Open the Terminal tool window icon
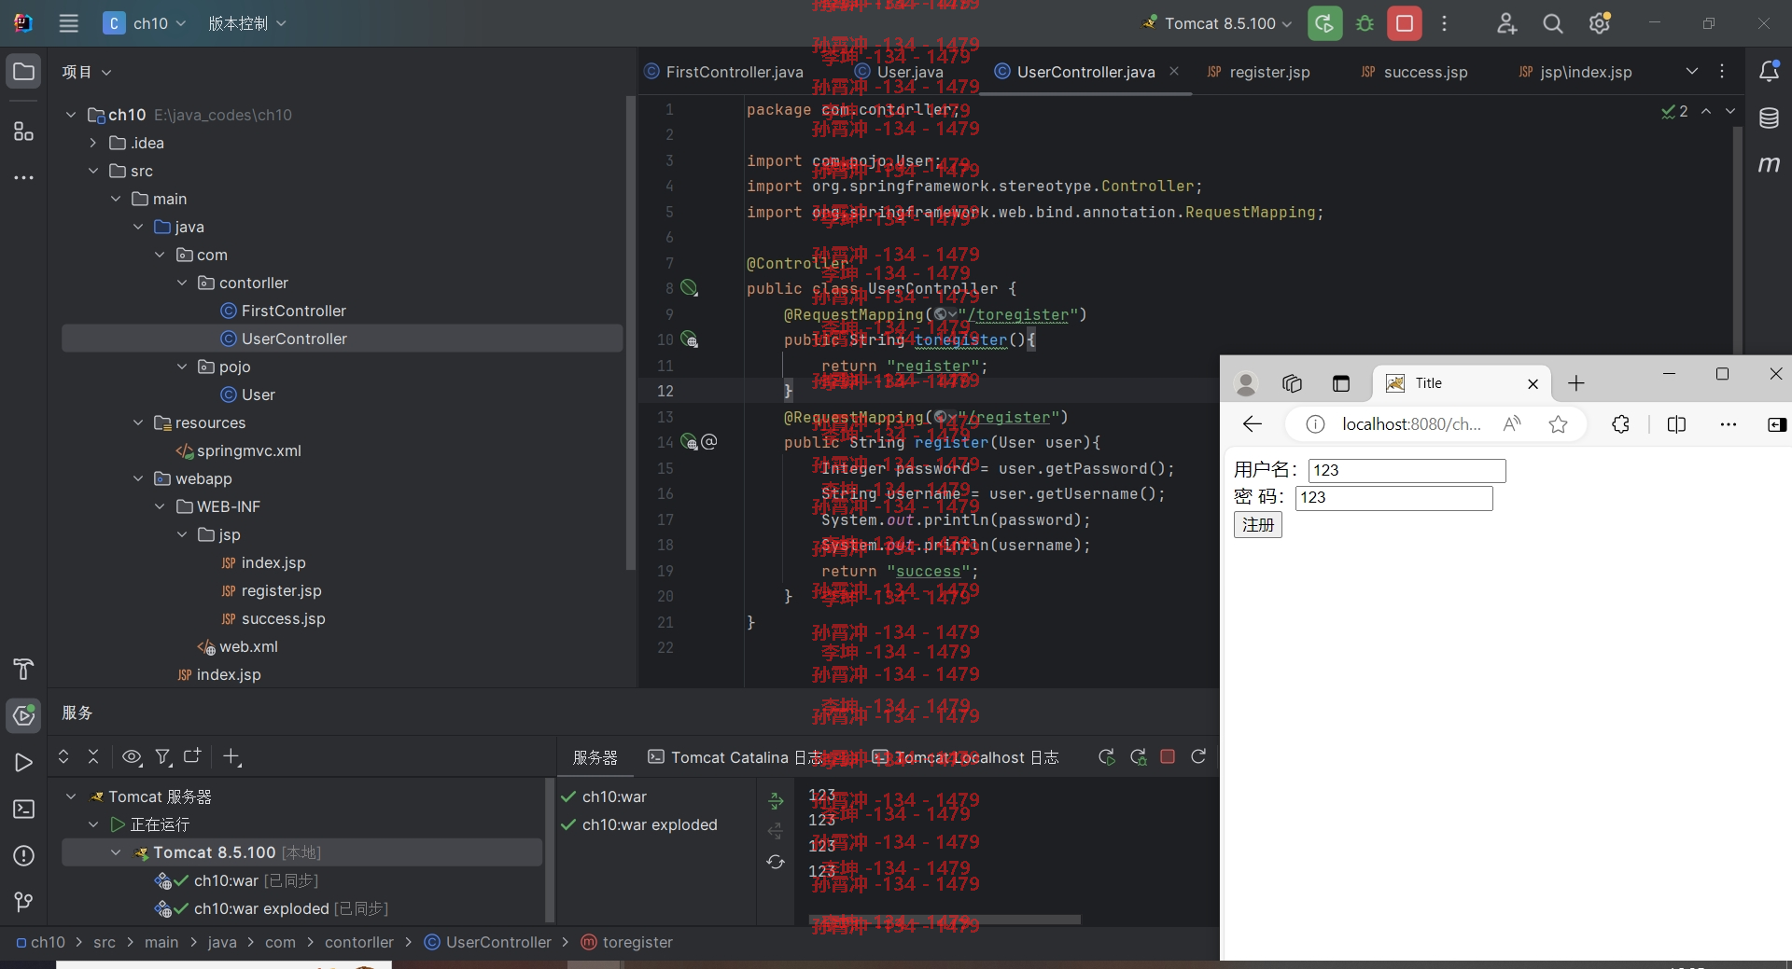 click(x=23, y=809)
